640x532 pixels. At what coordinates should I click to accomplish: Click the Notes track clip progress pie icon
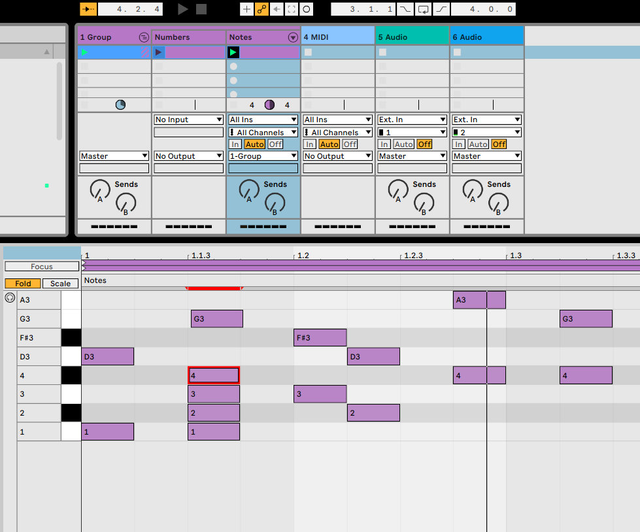(269, 105)
